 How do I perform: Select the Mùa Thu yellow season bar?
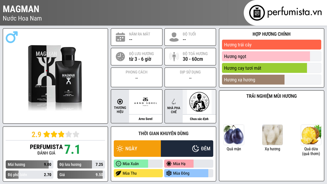tap(138, 173)
